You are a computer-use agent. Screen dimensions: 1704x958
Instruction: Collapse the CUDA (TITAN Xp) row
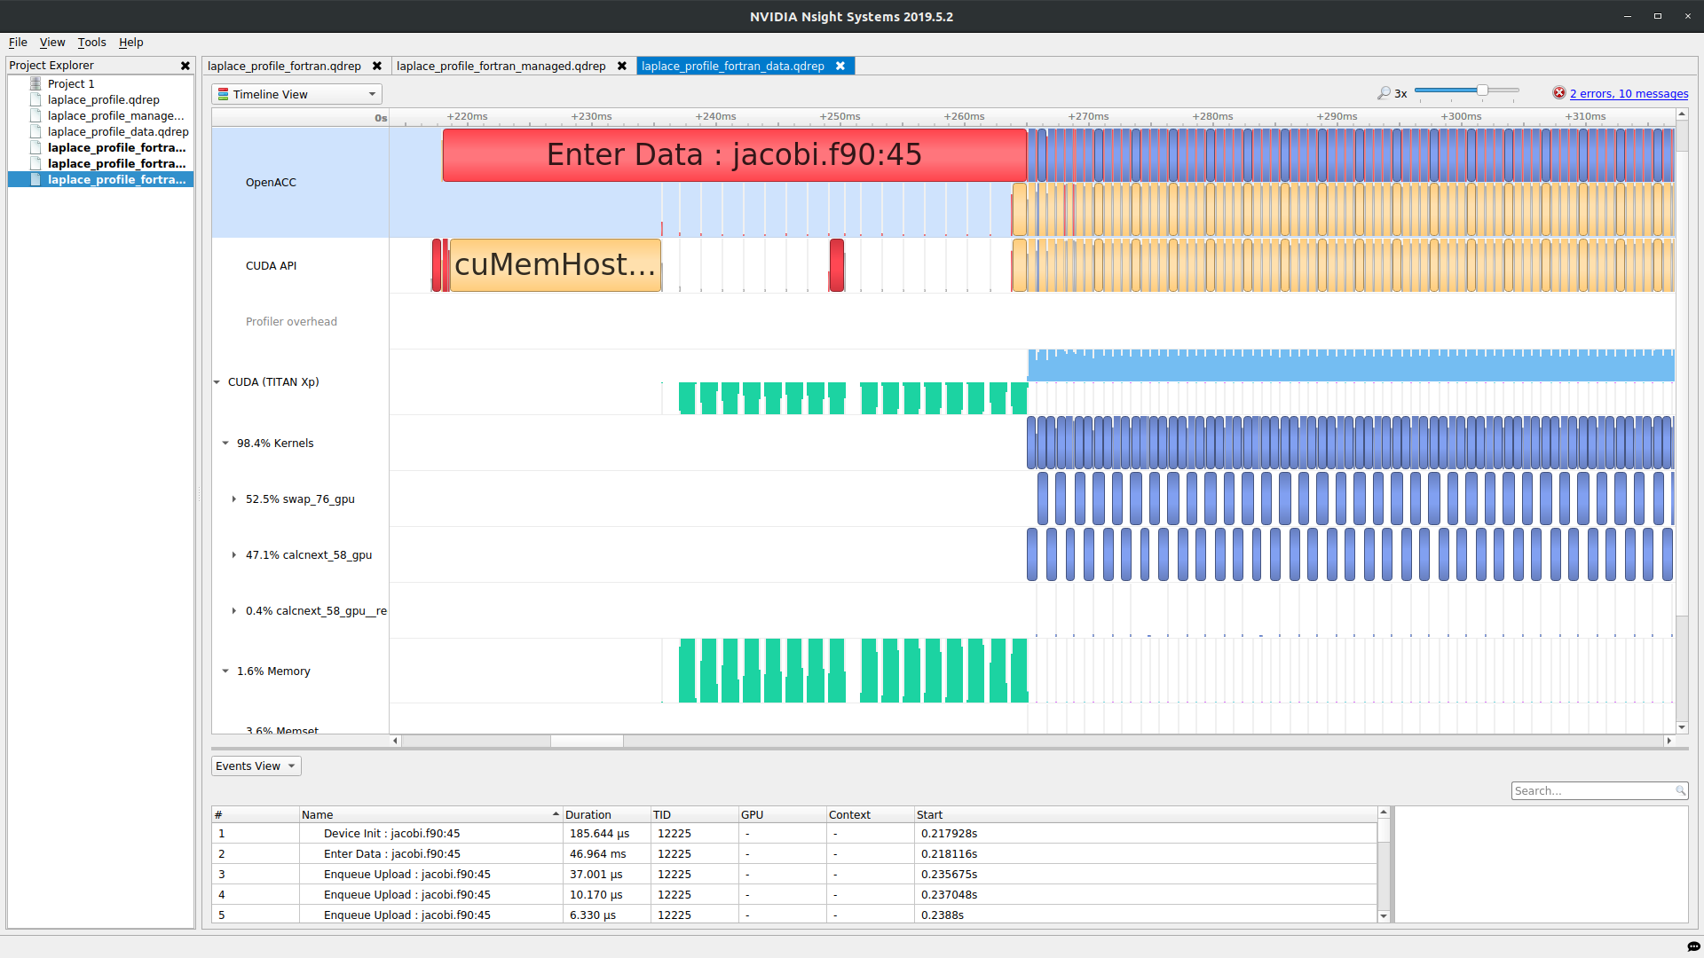point(217,382)
